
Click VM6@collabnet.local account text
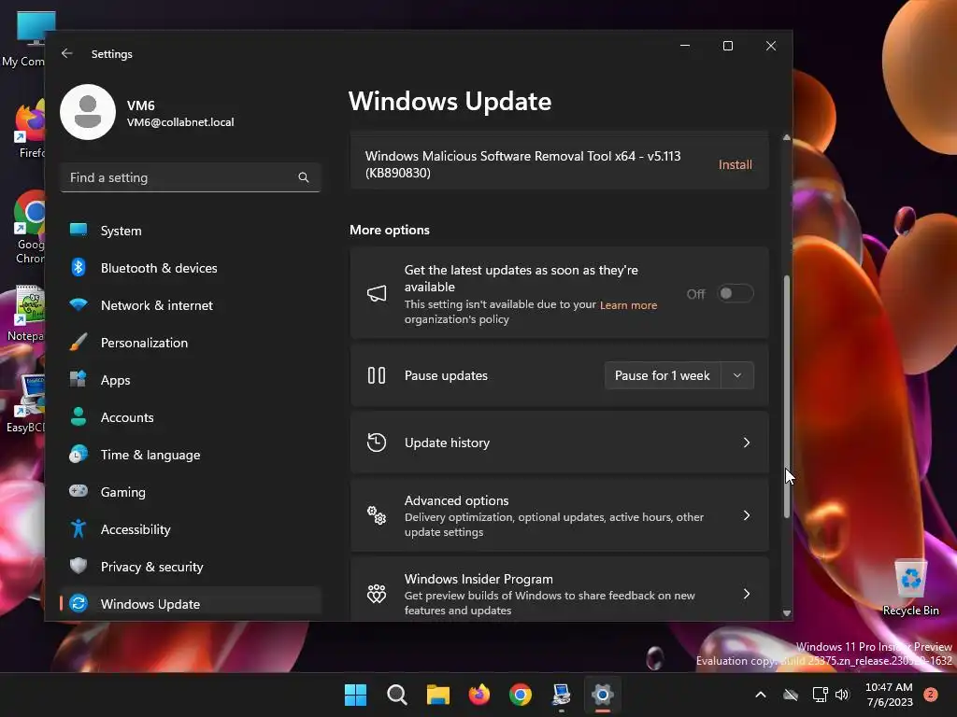coord(180,122)
